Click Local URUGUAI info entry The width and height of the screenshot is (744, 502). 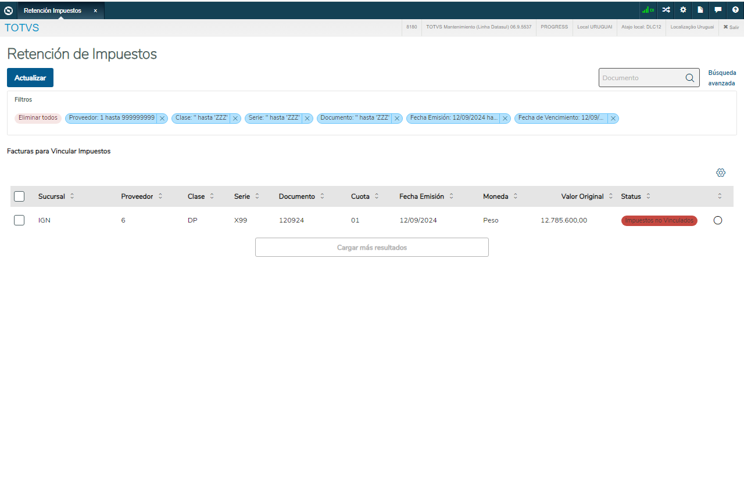tap(595, 27)
